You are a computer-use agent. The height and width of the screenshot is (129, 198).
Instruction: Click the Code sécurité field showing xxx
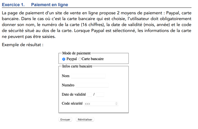(x=101, y=104)
